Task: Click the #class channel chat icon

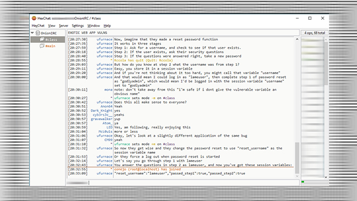Action: [42, 40]
